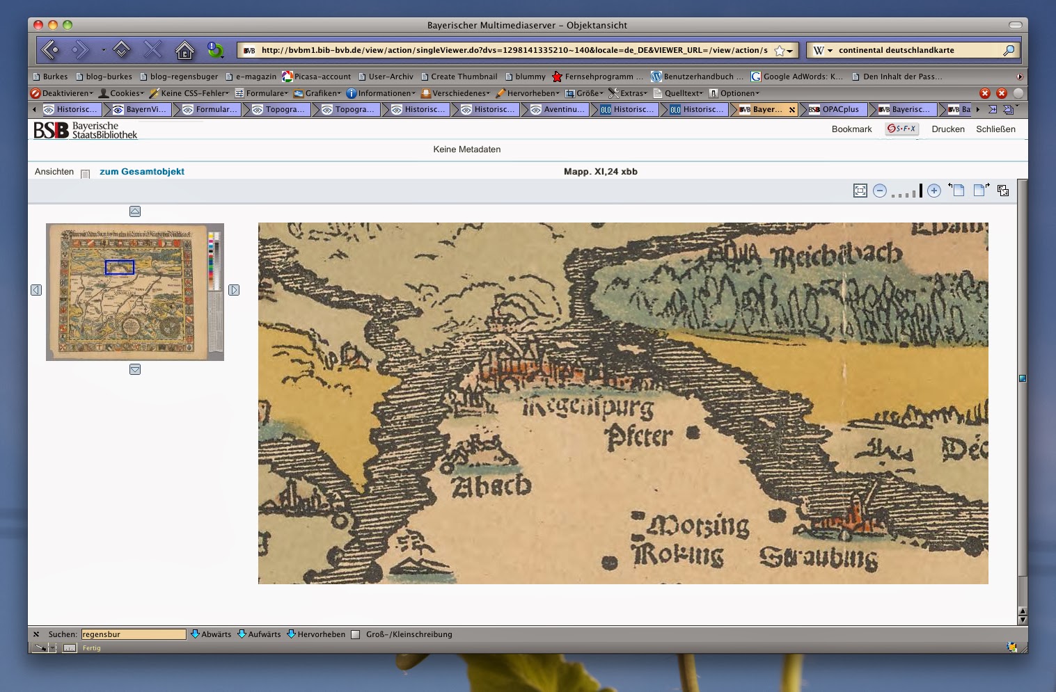The width and height of the screenshot is (1056, 692).
Task: Expand the Keine CSS-Fehler dropdown
Action: pyautogui.click(x=189, y=93)
